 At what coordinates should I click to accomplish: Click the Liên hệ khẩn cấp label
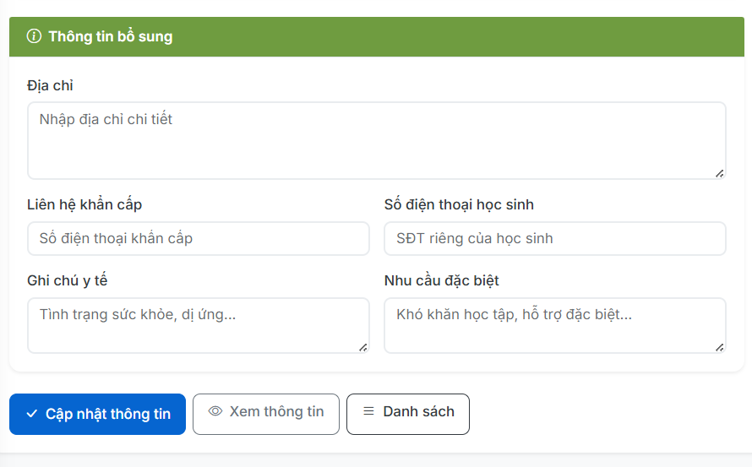(84, 204)
